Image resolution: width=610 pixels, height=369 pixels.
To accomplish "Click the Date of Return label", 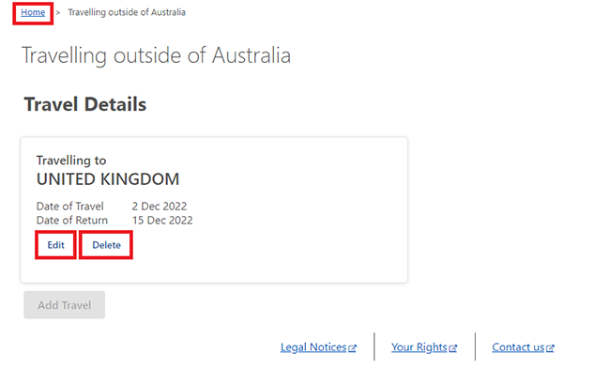I will click(72, 221).
